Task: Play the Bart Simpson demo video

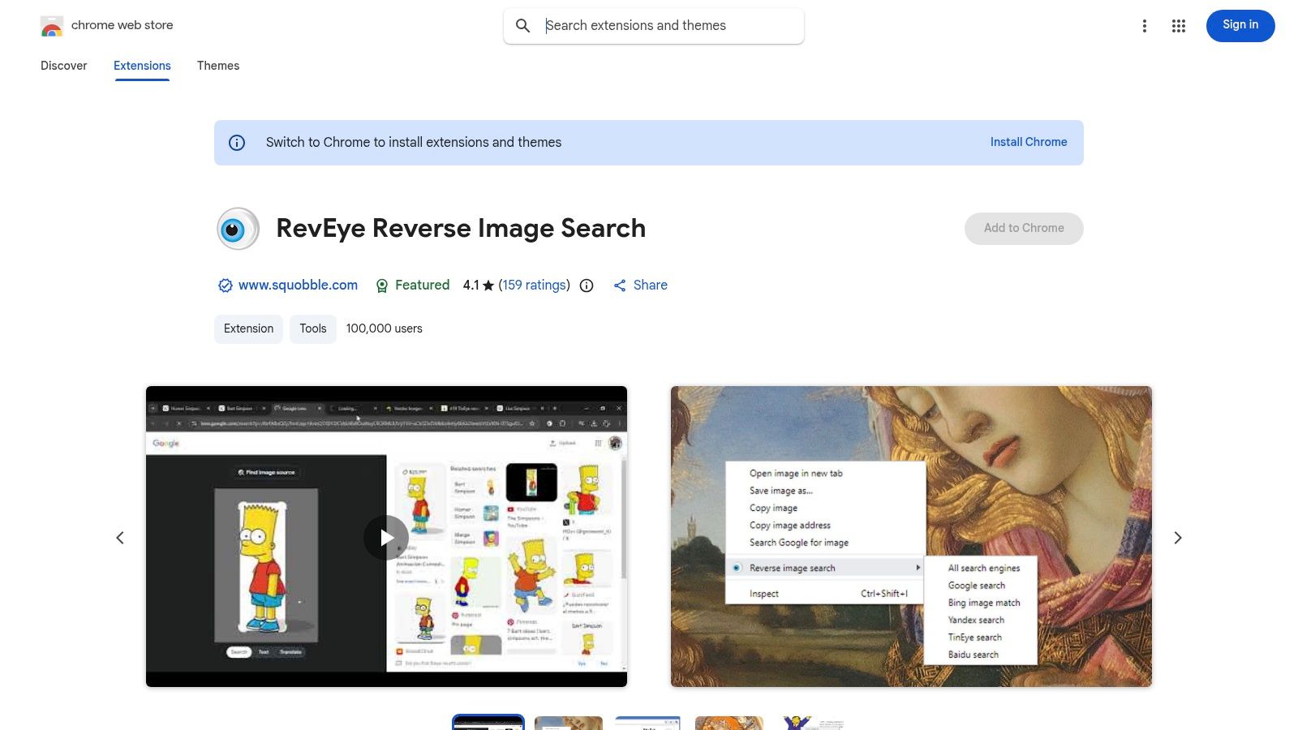Action: click(x=386, y=538)
